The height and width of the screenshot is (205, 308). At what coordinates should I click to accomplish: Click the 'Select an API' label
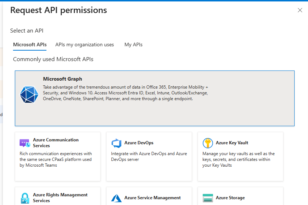[x=27, y=31]
